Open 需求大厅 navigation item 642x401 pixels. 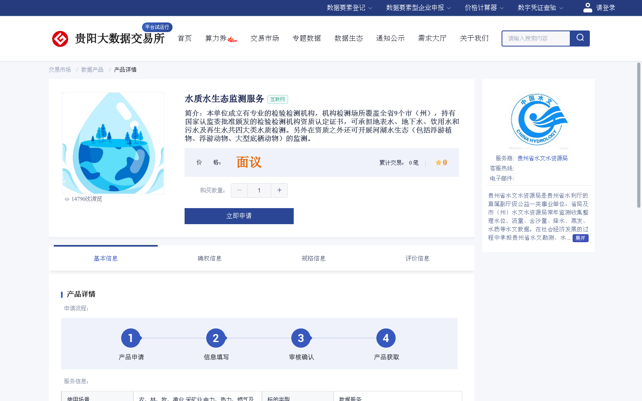pos(432,38)
